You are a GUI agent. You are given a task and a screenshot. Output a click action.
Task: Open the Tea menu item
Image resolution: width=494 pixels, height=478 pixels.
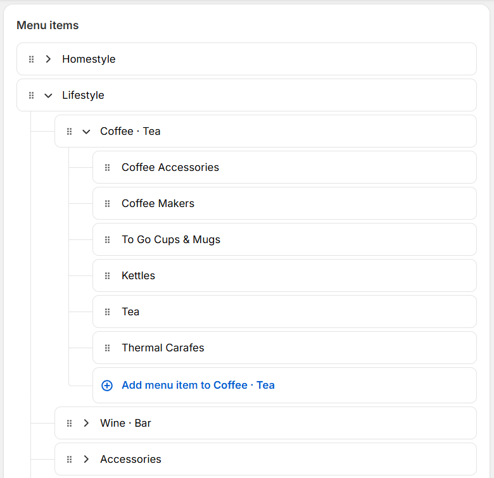130,311
